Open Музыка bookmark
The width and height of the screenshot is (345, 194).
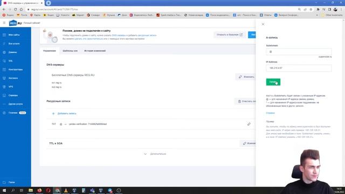[x=109, y=15]
